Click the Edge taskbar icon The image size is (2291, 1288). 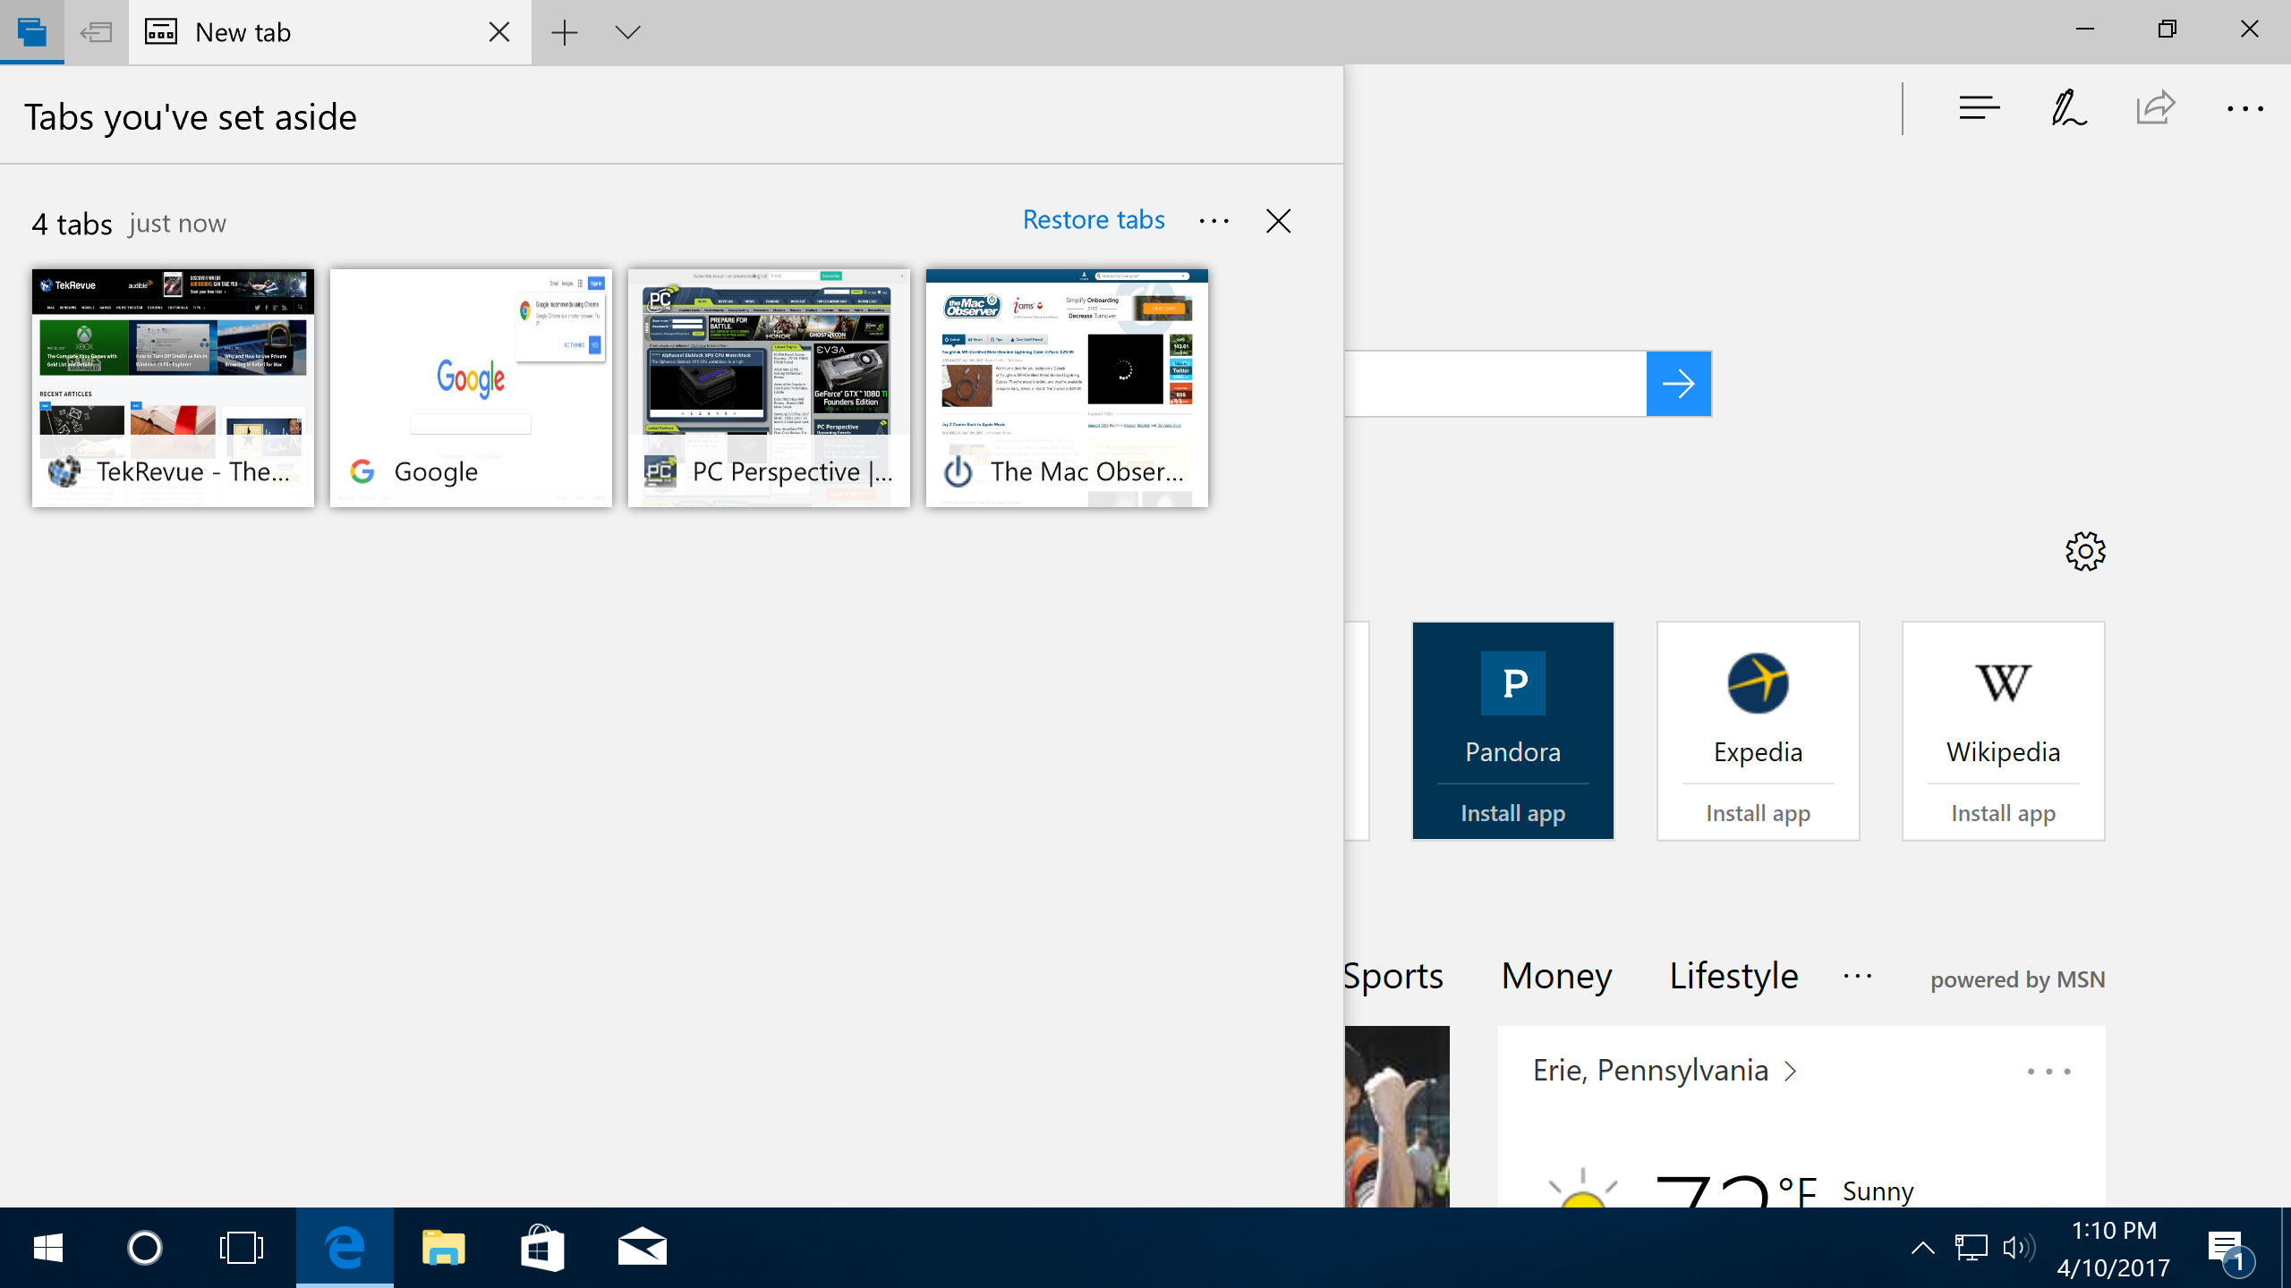point(345,1248)
